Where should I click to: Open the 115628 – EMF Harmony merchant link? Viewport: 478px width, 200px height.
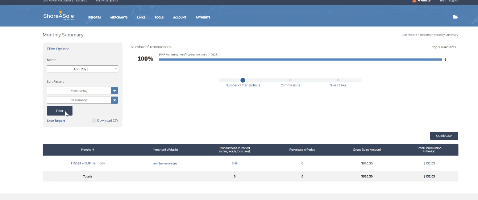[x=88, y=163]
